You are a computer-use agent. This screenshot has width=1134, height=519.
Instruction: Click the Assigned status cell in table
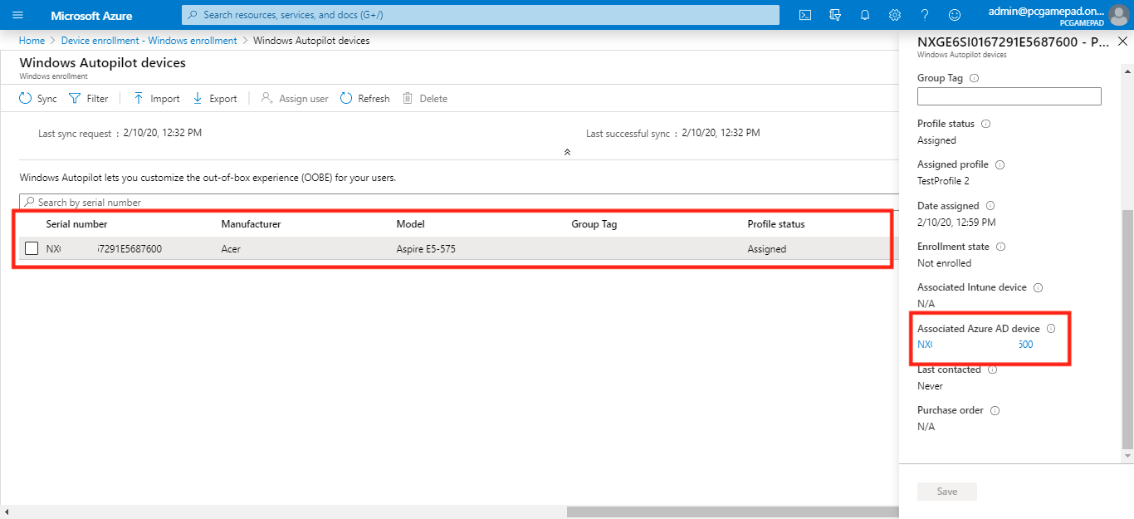(766, 249)
